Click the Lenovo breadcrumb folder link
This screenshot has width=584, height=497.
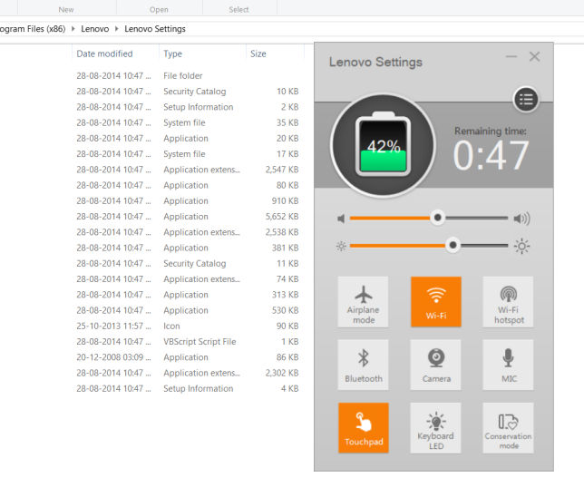click(x=95, y=29)
